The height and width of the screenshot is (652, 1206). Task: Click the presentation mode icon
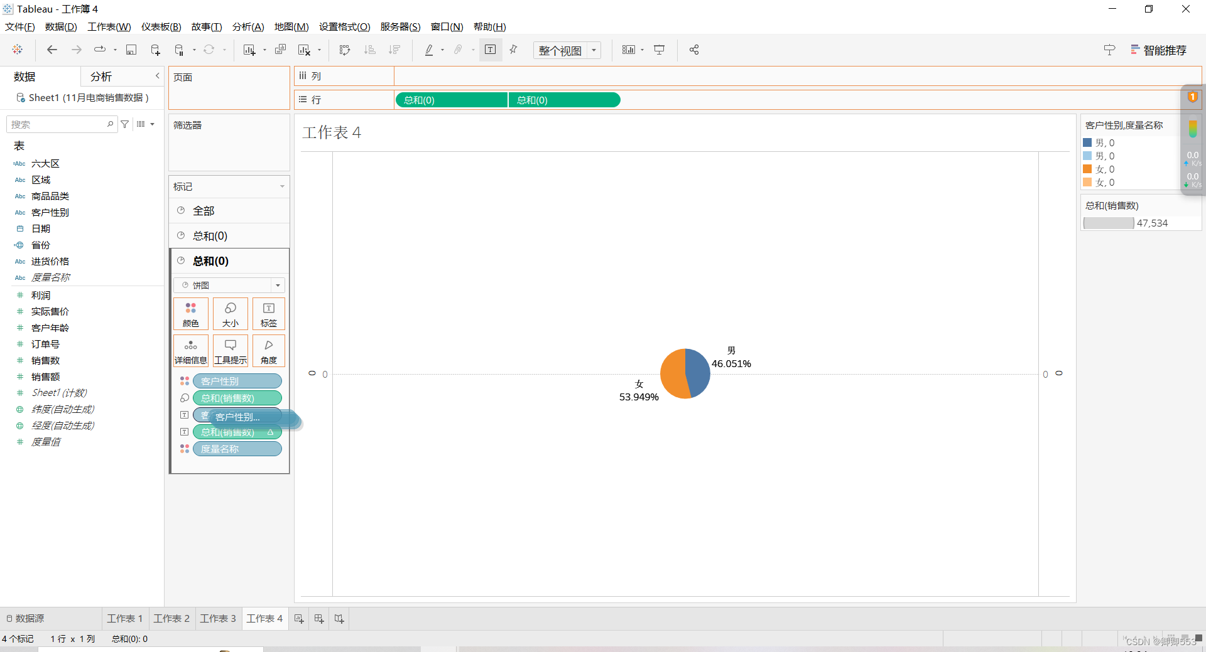click(x=660, y=50)
